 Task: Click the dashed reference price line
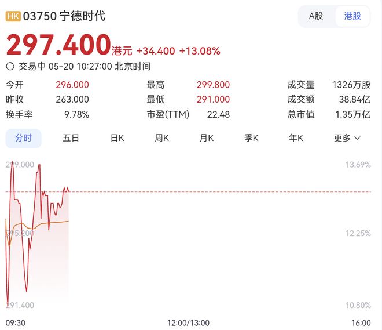pos(220,191)
